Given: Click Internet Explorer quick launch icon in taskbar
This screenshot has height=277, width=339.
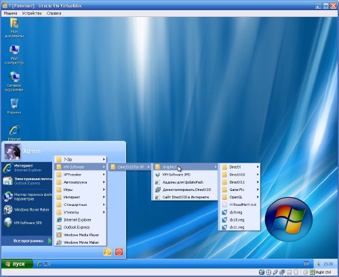Looking at the screenshot, I should tap(39, 264).
